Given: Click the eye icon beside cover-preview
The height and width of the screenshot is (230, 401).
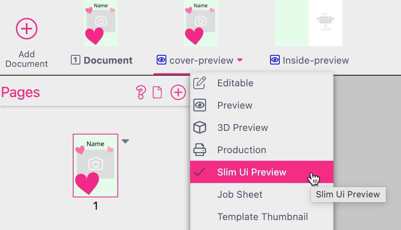Looking at the screenshot, I should click(x=161, y=60).
